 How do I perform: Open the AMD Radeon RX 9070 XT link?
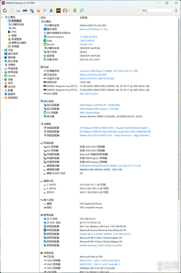(x=100, y=105)
